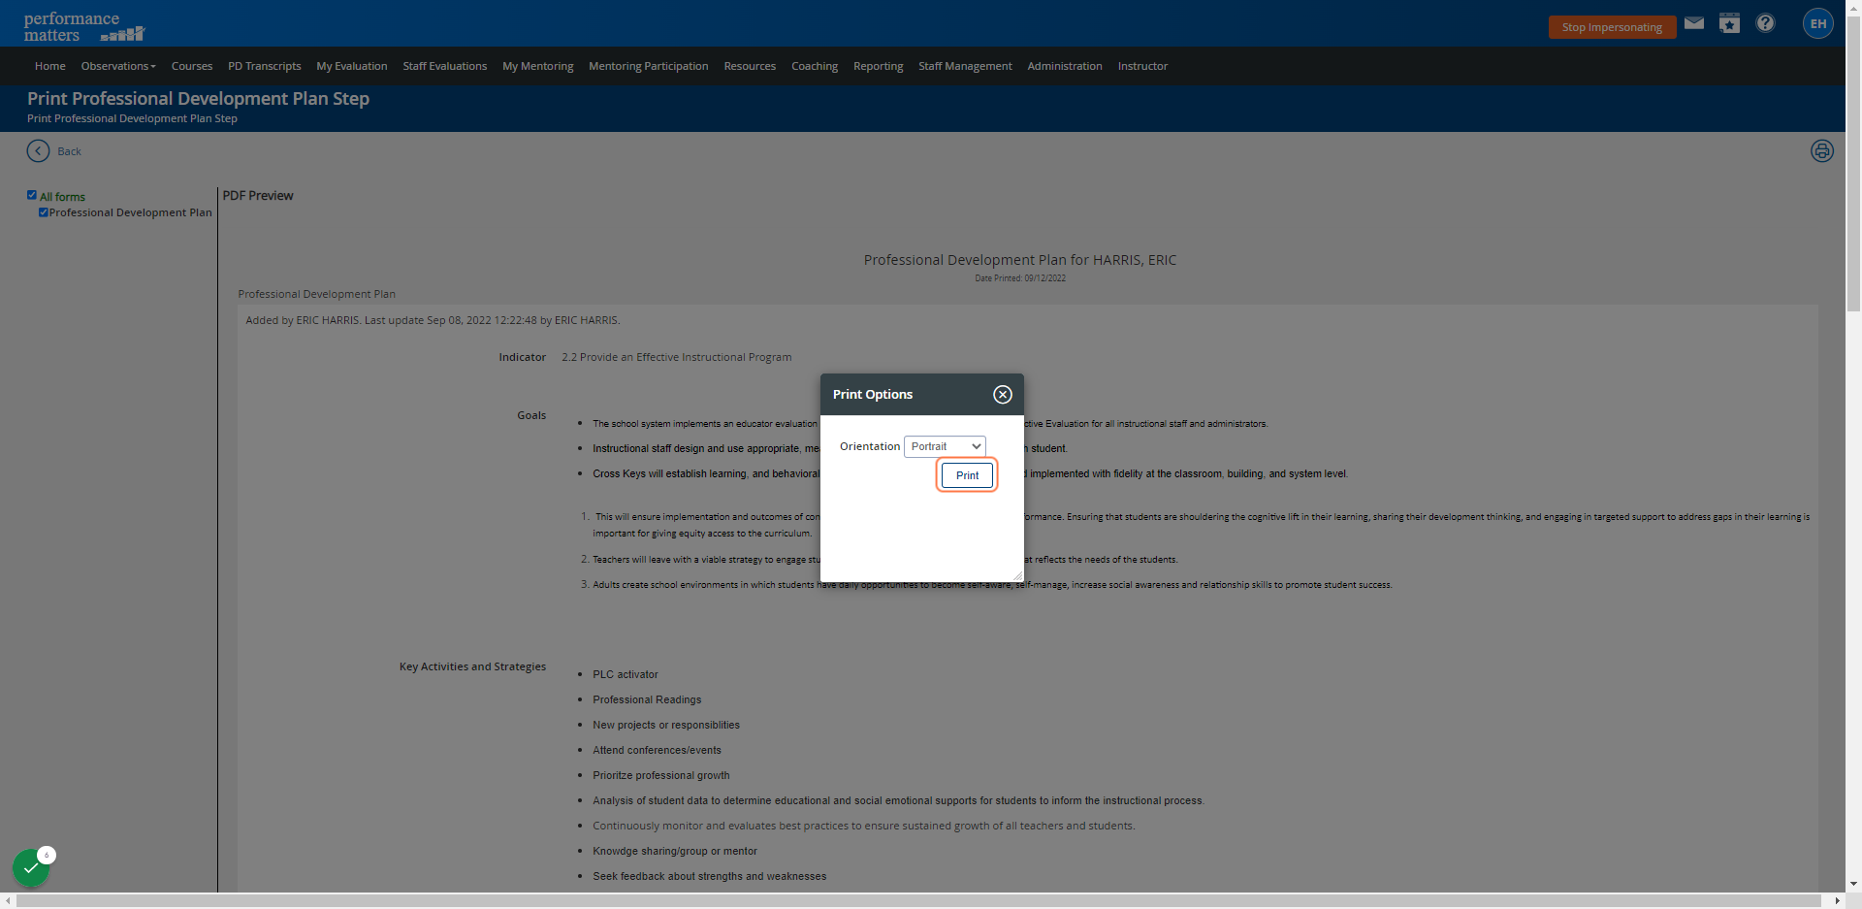Open the Reporting menu item

click(x=879, y=66)
